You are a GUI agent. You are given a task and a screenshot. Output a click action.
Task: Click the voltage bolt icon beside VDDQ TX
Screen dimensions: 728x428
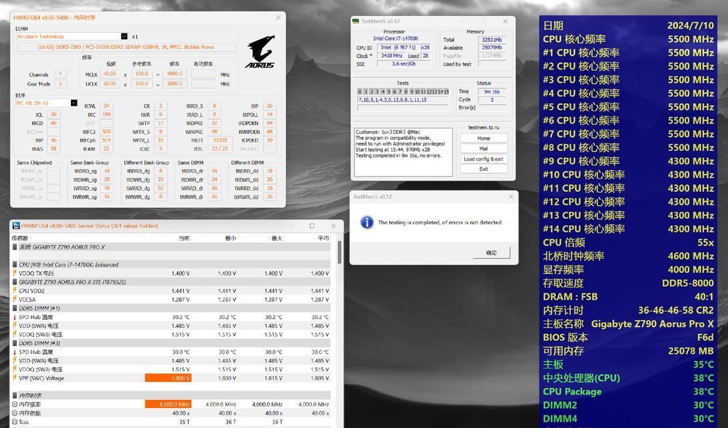tap(15, 274)
